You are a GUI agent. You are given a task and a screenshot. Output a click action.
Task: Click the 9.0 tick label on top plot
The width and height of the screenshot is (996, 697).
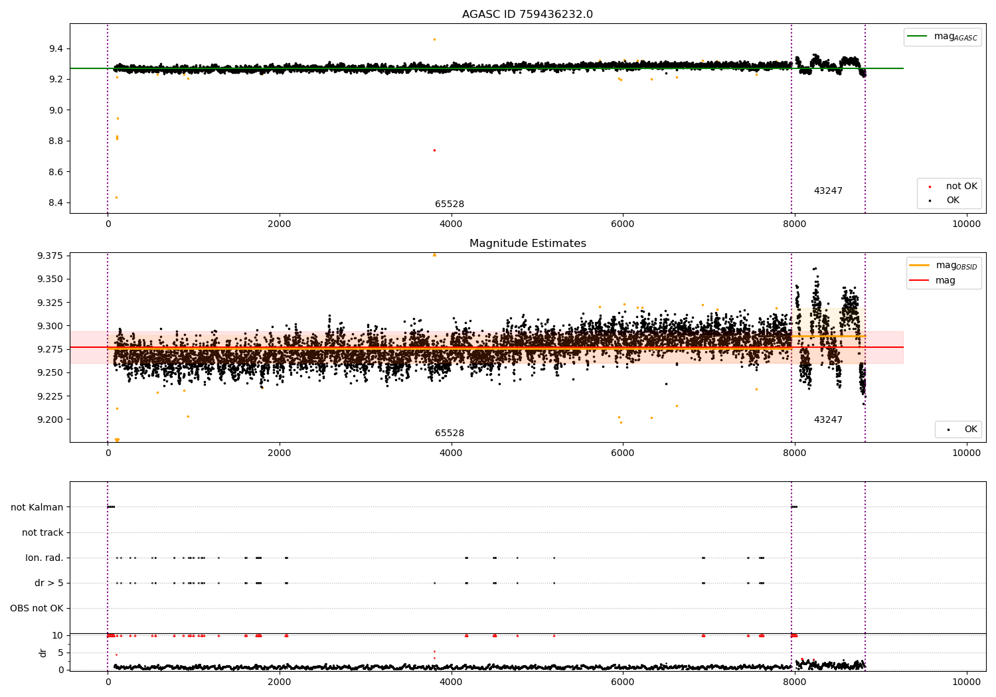[x=56, y=110]
